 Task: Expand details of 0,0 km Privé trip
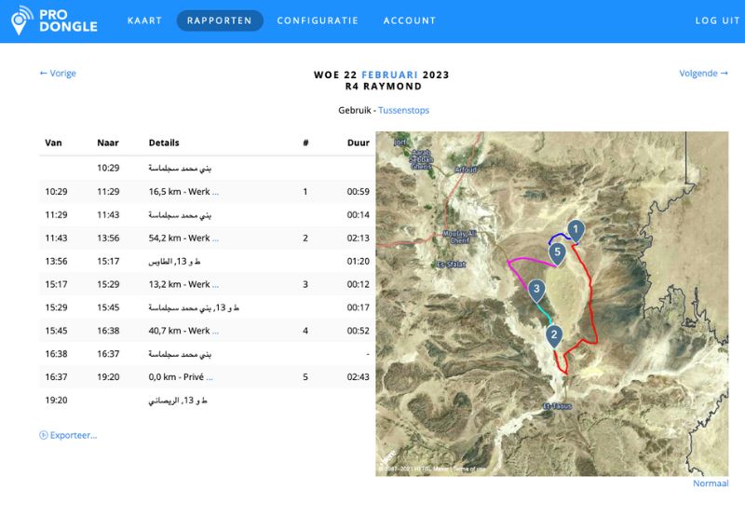click(x=210, y=377)
